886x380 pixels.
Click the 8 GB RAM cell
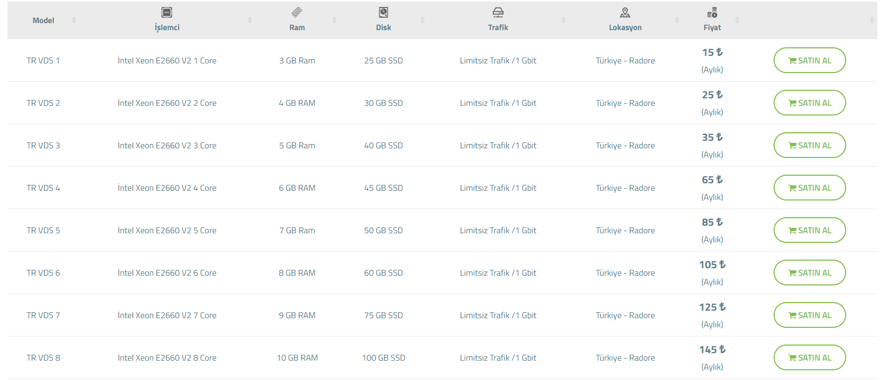pos(297,273)
